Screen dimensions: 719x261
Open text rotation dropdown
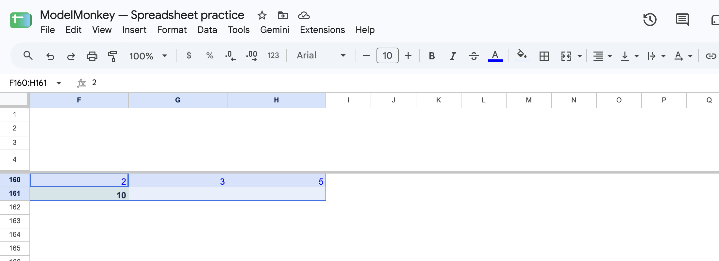683,56
